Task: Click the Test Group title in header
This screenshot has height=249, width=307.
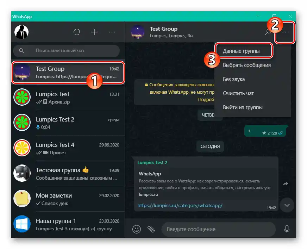Action: pos(164,29)
